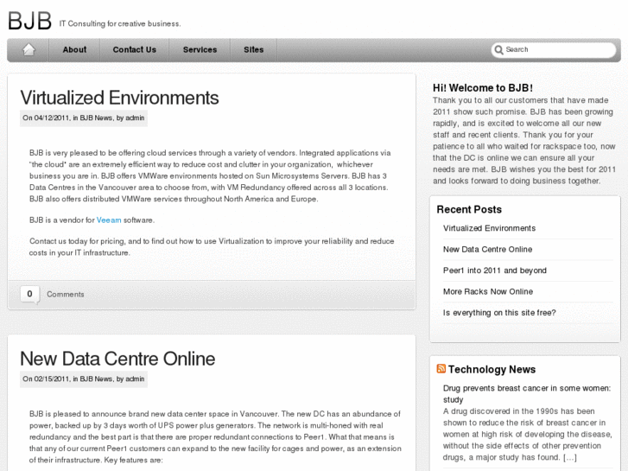Open the Virtualized Environments post title

pyautogui.click(x=119, y=98)
